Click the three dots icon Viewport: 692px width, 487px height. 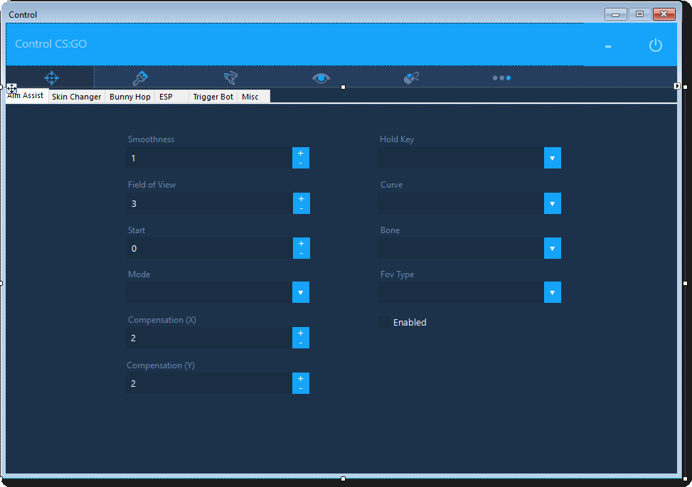coord(501,77)
